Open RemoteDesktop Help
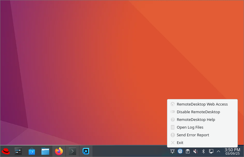This screenshot has height=157, width=244. pos(196,119)
